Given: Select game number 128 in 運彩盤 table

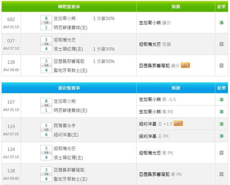Looking at the screenshot, I should [11, 171].
